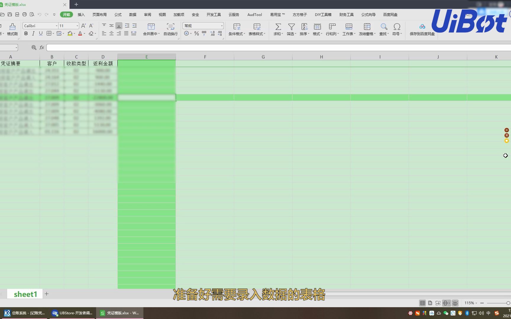Screen dimensions: 511x319
Task: Click the formula bar input field
Action: 279,48
